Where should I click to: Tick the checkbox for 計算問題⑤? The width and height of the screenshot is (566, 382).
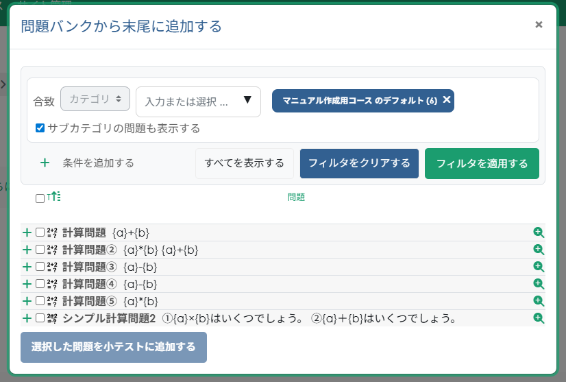coord(40,301)
